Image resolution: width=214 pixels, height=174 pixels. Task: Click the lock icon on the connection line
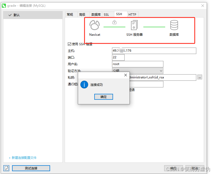[115, 23]
